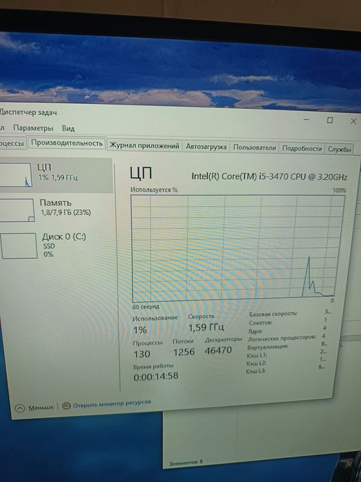Viewport: 361px width, 482px height.
Task: Click the Кэш L3 label
Action: pos(255,371)
